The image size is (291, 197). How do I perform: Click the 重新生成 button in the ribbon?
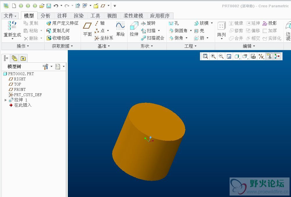(13, 30)
